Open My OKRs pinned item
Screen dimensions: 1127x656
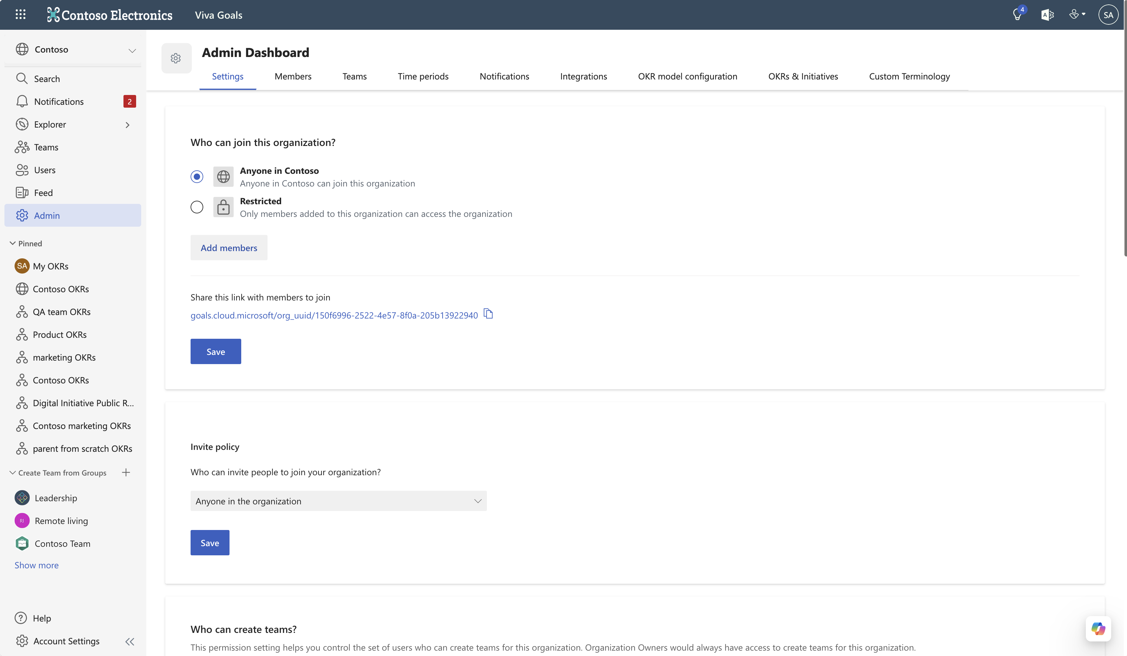coord(72,266)
